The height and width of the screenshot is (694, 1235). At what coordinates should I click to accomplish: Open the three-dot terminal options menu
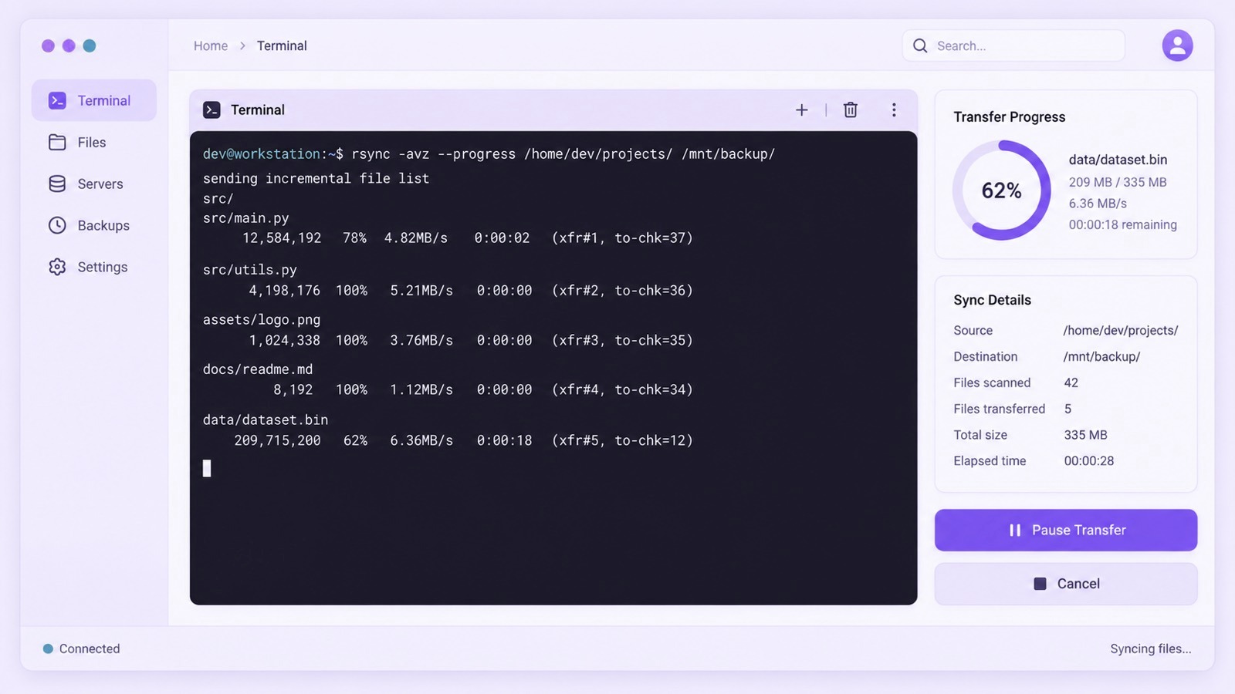point(894,110)
